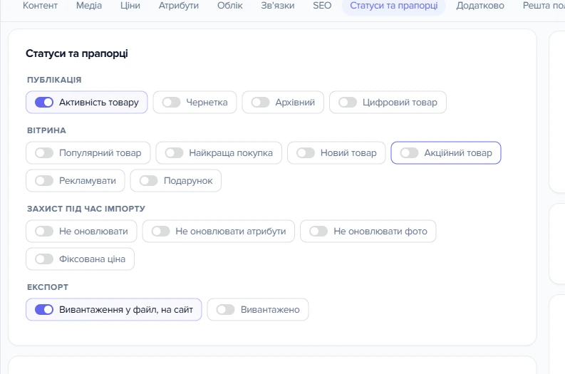This screenshot has width=565, height=374.
Task: Enable the Найкраща покупка switch
Action: [174, 152]
